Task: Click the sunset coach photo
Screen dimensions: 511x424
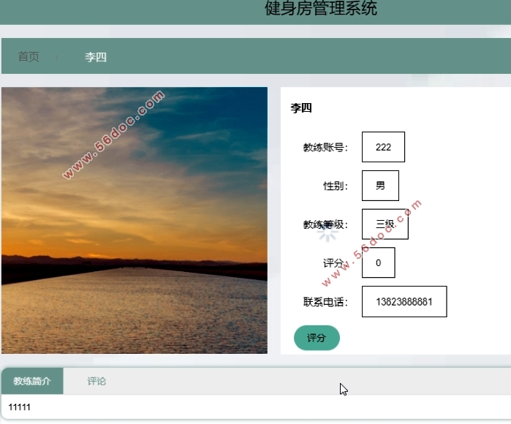Action: (135, 220)
